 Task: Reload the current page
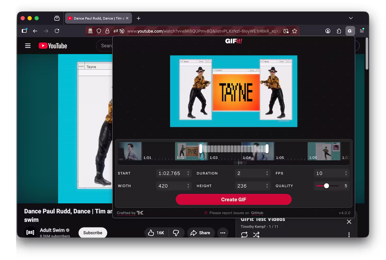[x=57, y=31]
